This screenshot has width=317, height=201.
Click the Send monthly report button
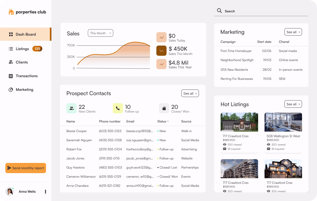[25, 168]
